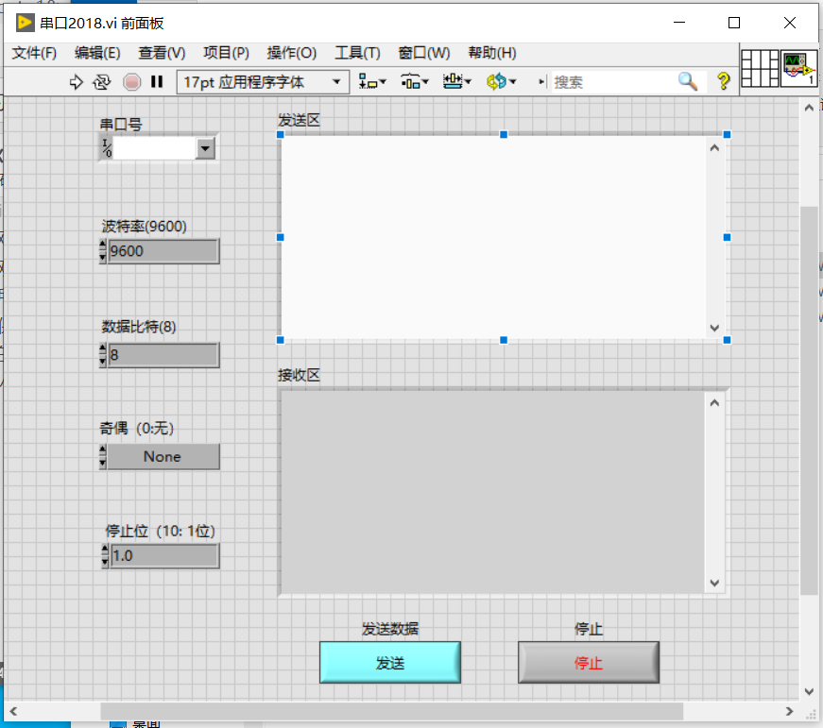This screenshot has width=823, height=728.
Task: Click the grid connector pane icon
Action: point(761,67)
